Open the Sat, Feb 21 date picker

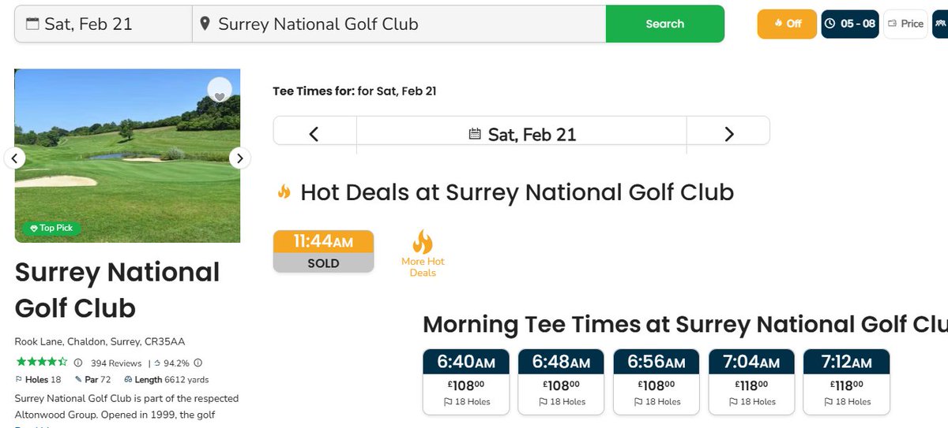(x=522, y=134)
